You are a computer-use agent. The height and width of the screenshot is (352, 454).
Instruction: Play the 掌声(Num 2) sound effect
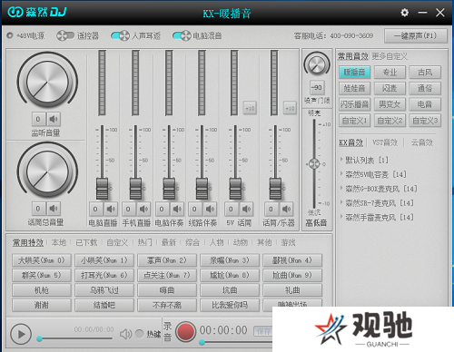[167, 260]
